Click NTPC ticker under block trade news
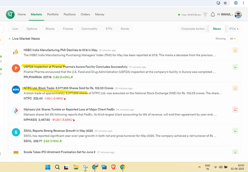 [x=28, y=99]
